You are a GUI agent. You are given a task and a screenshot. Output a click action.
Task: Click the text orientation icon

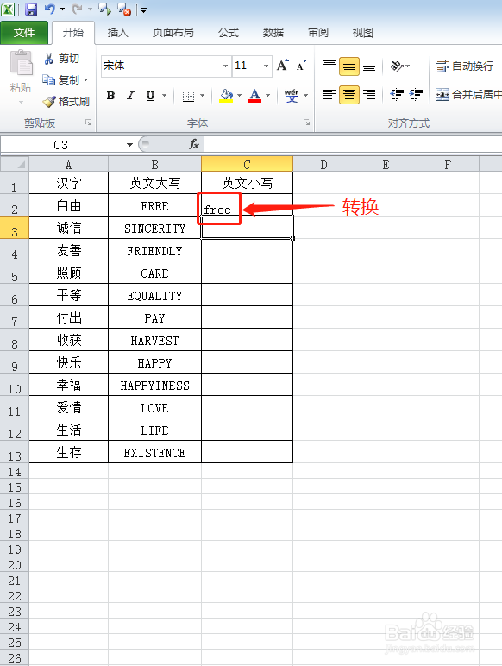tap(397, 66)
